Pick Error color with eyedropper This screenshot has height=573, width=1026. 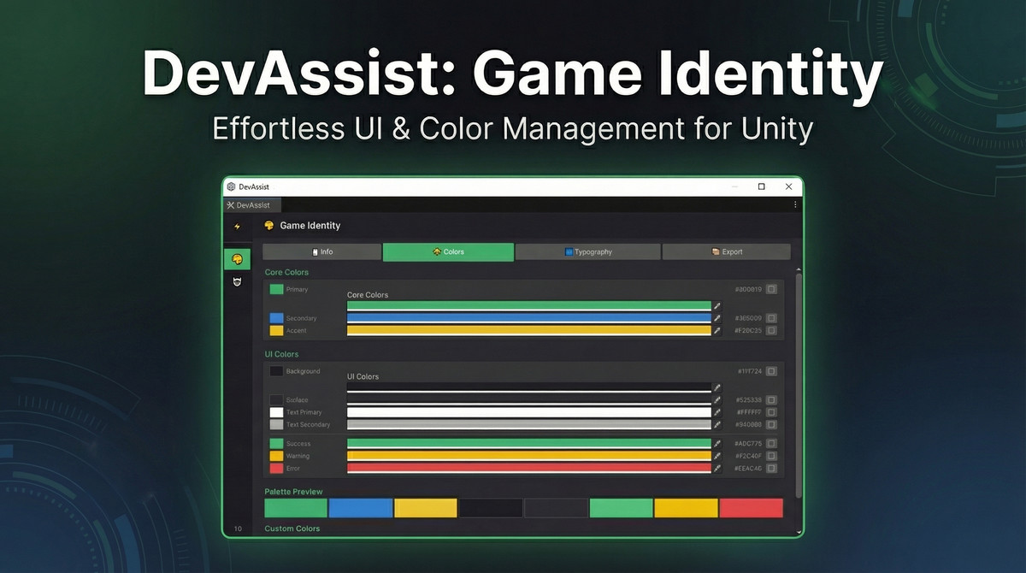(x=717, y=468)
